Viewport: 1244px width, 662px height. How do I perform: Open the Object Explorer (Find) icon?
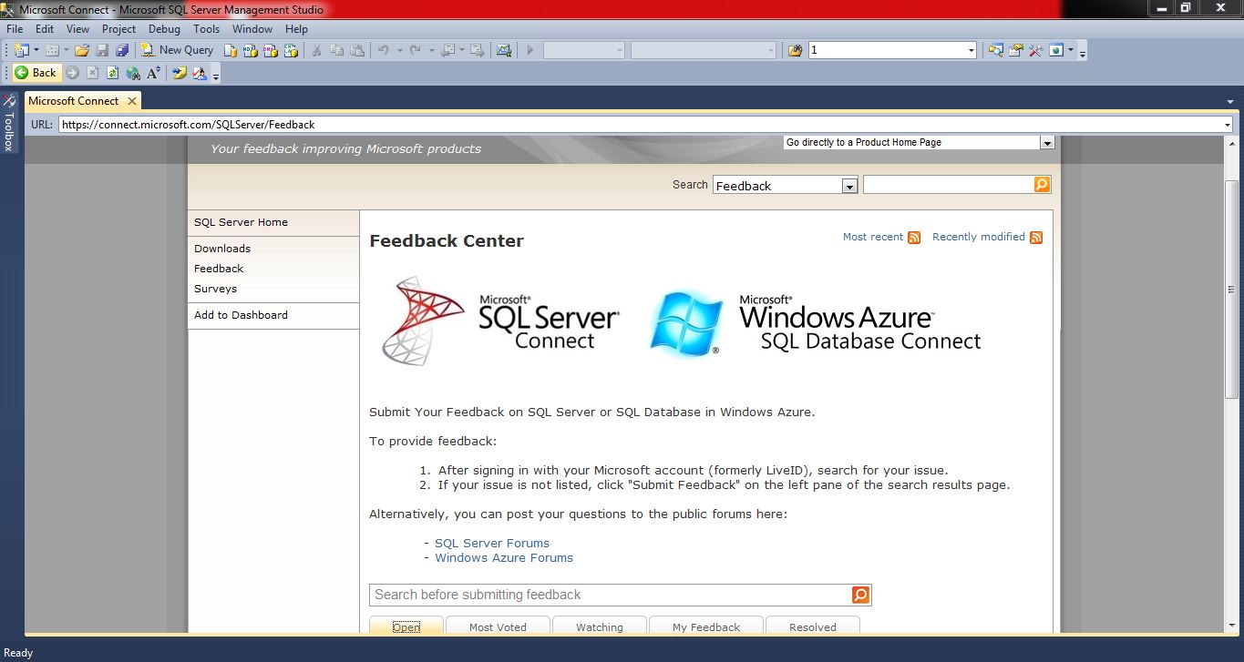(x=995, y=50)
